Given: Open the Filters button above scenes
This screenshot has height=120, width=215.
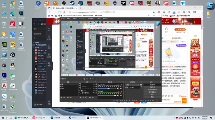Looking at the screenshot, I should pos(92,79).
